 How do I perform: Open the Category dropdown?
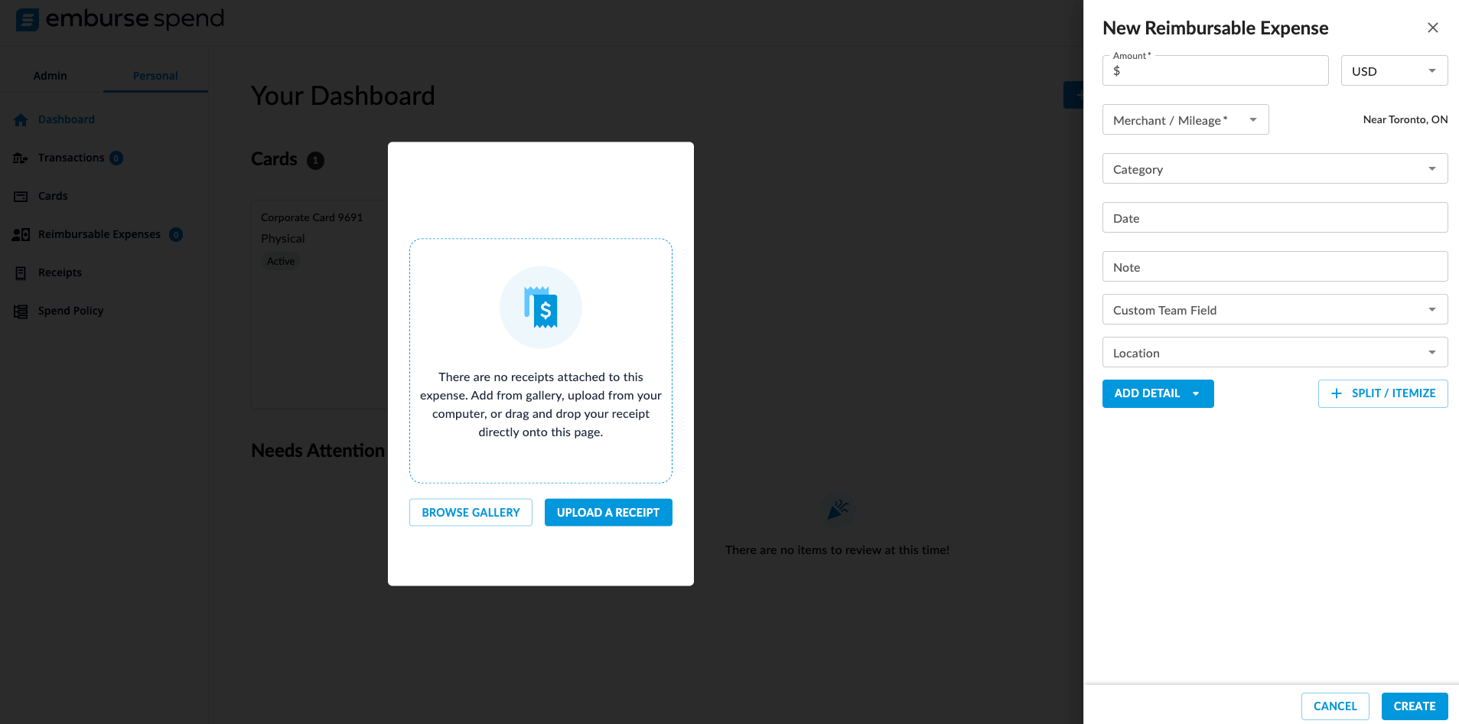(1274, 169)
